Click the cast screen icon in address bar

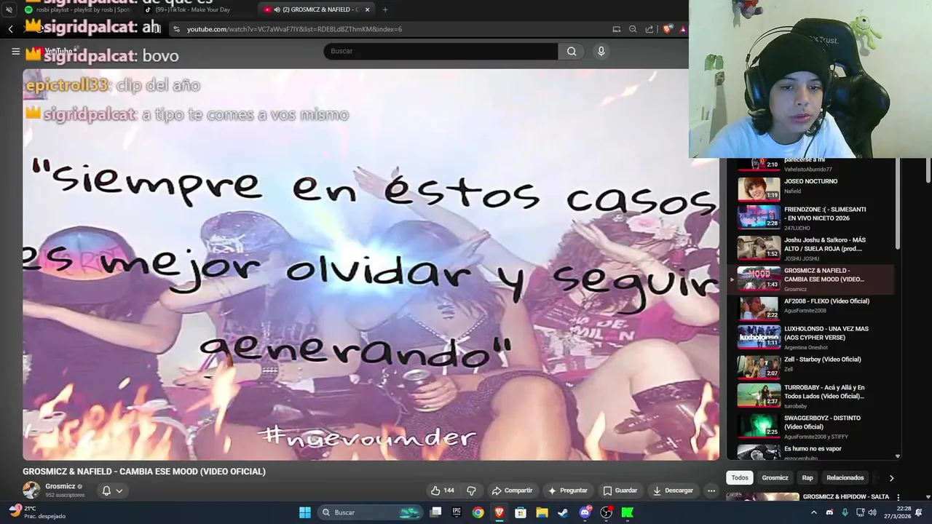coord(616,29)
